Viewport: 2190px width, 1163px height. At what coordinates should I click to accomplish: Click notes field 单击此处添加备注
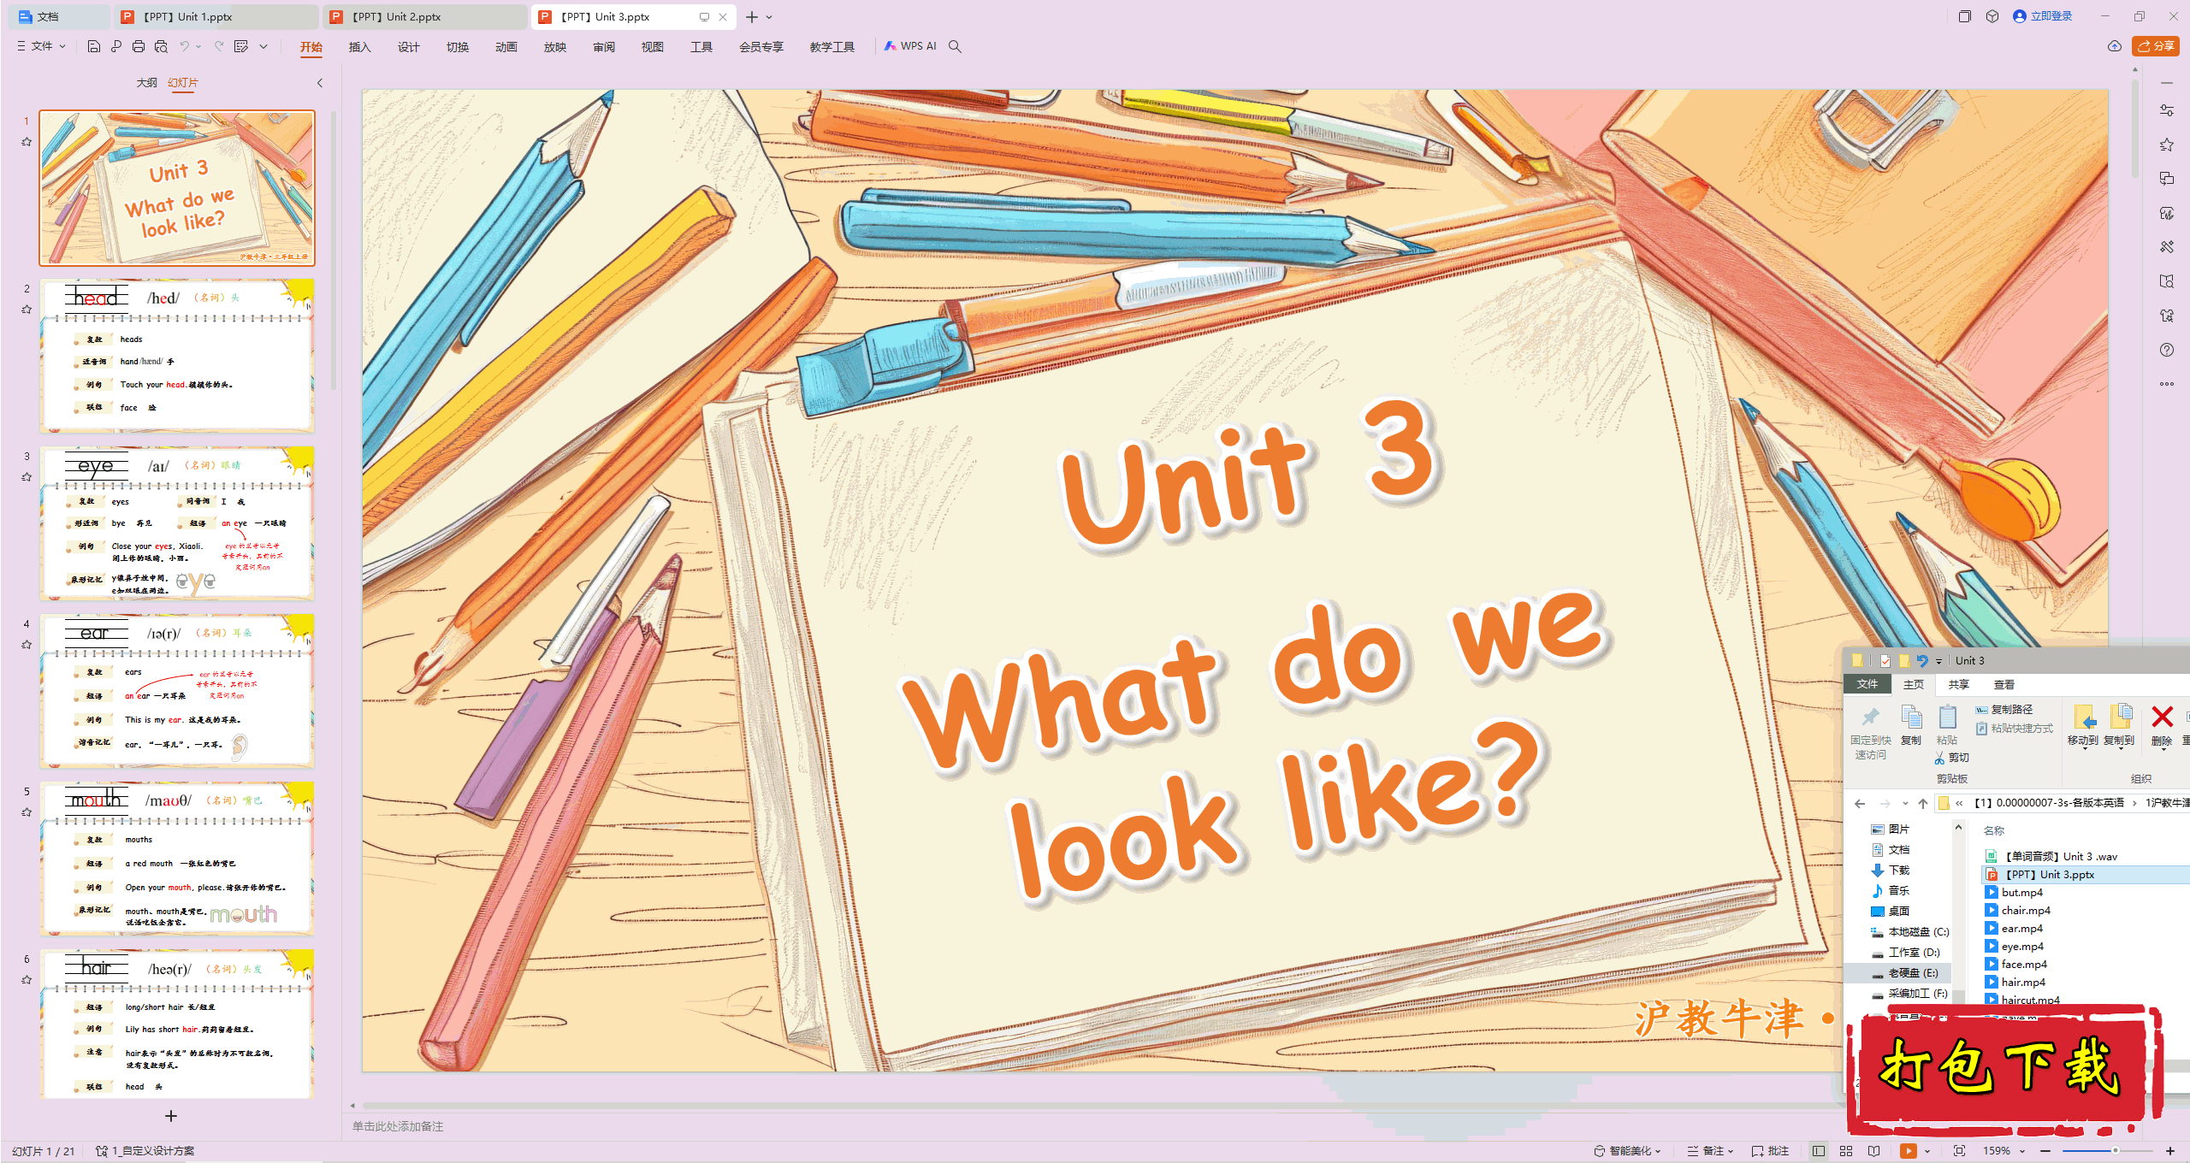point(398,1126)
